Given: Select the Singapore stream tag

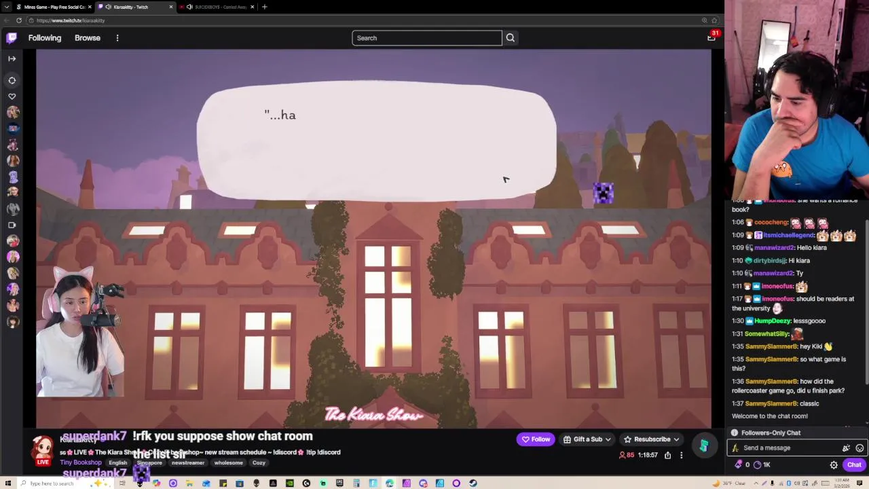Looking at the screenshot, I should (x=149, y=463).
